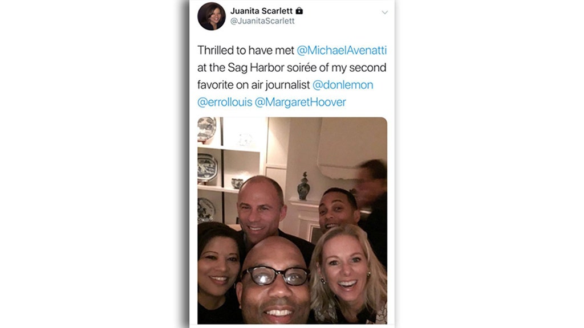Tap the top blue-and-white plate in the photo

pyautogui.click(x=206, y=129)
